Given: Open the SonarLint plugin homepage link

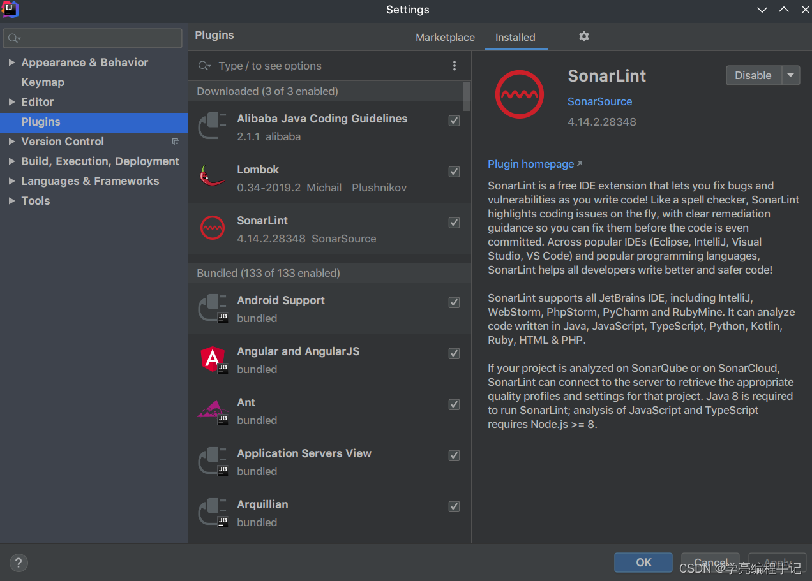Looking at the screenshot, I should click(x=530, y=164).
